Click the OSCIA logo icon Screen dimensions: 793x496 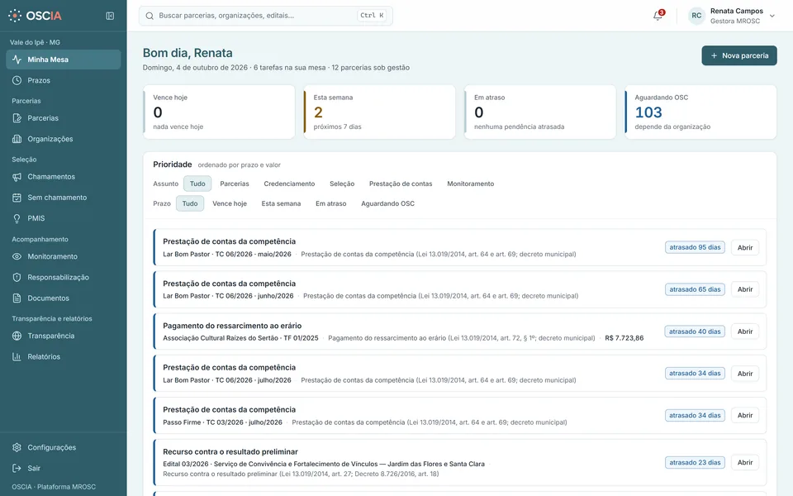15,16
